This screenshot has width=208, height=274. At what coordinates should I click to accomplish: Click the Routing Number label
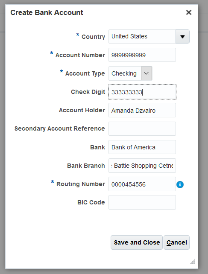click(81, 184)
